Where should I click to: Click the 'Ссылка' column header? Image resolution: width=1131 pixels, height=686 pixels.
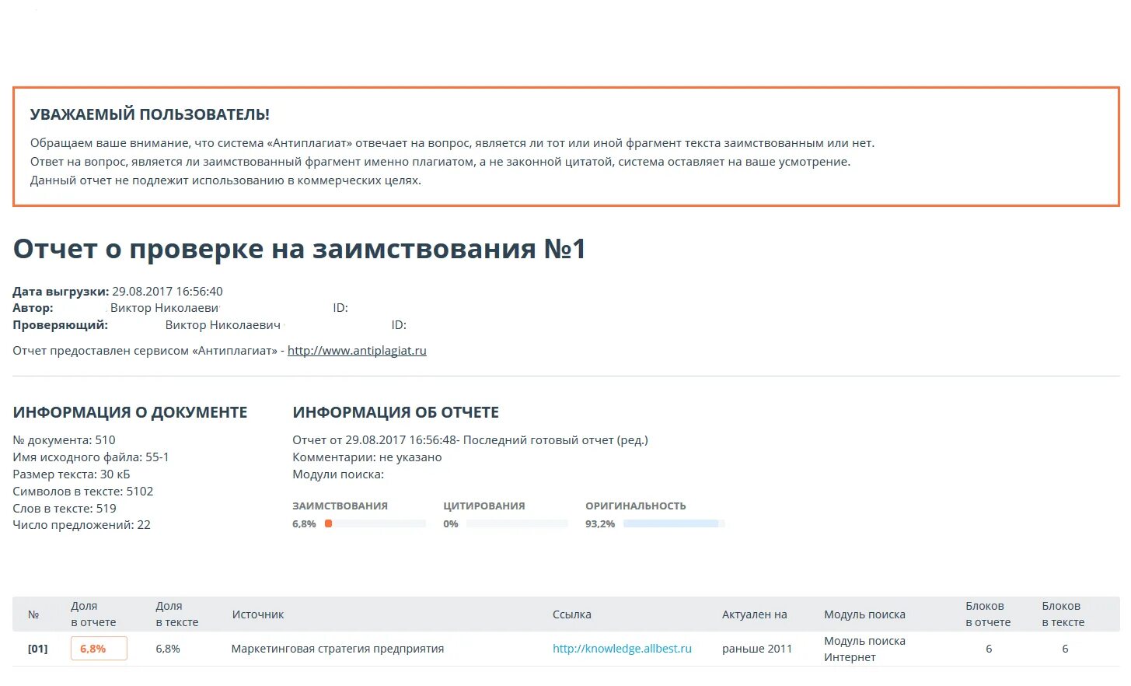(x=572, y=614)
